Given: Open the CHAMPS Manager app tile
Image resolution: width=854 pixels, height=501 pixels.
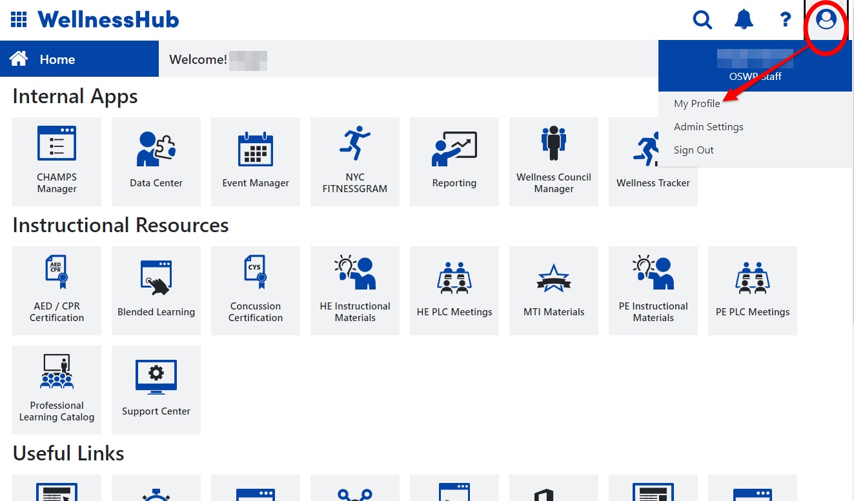Looking at the screenshot, I should point(57,162).
